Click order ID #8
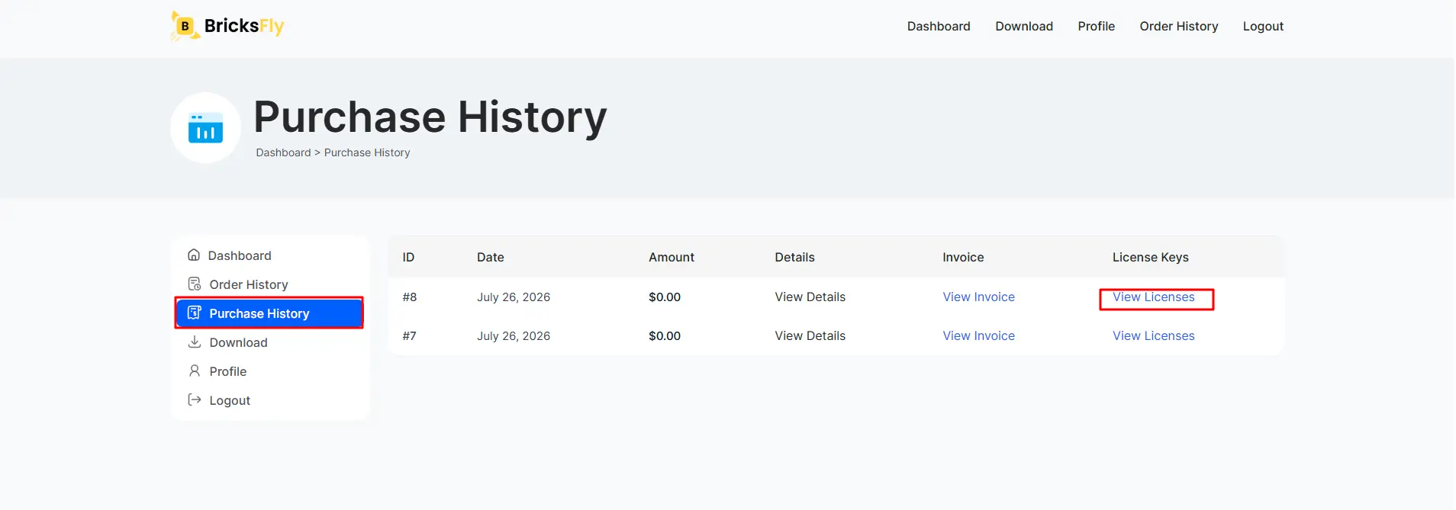 tap(410, 297)
